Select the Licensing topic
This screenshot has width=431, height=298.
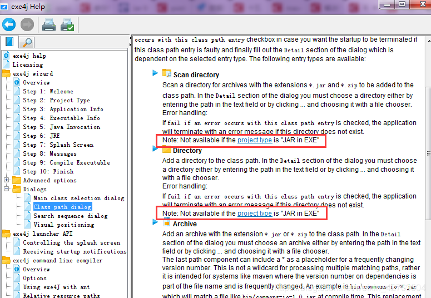28,65
